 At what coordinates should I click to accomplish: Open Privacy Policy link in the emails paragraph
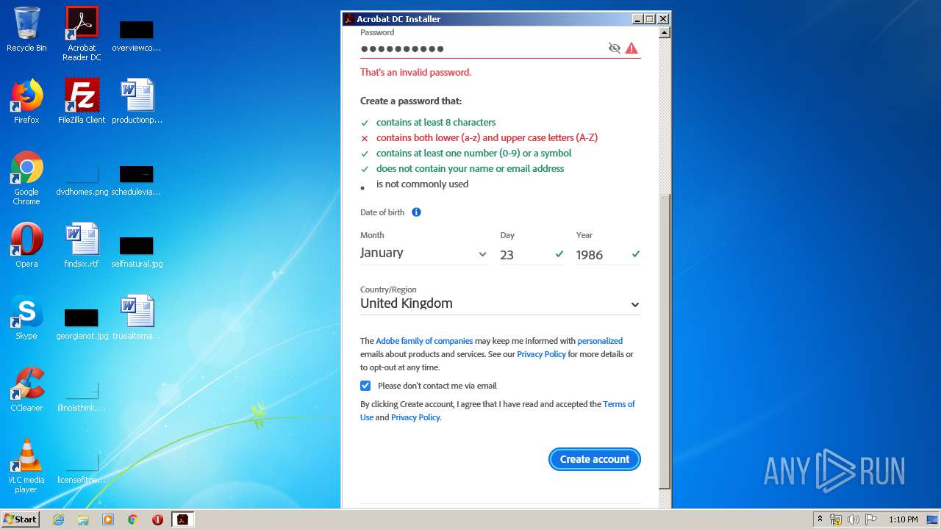coord(541,354)
